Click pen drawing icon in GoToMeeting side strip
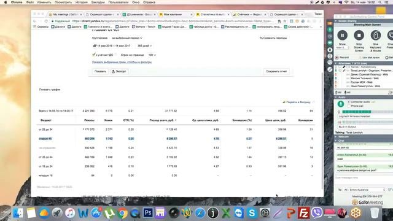The width and height of the screenshot is (393, 221). [330, 69]
